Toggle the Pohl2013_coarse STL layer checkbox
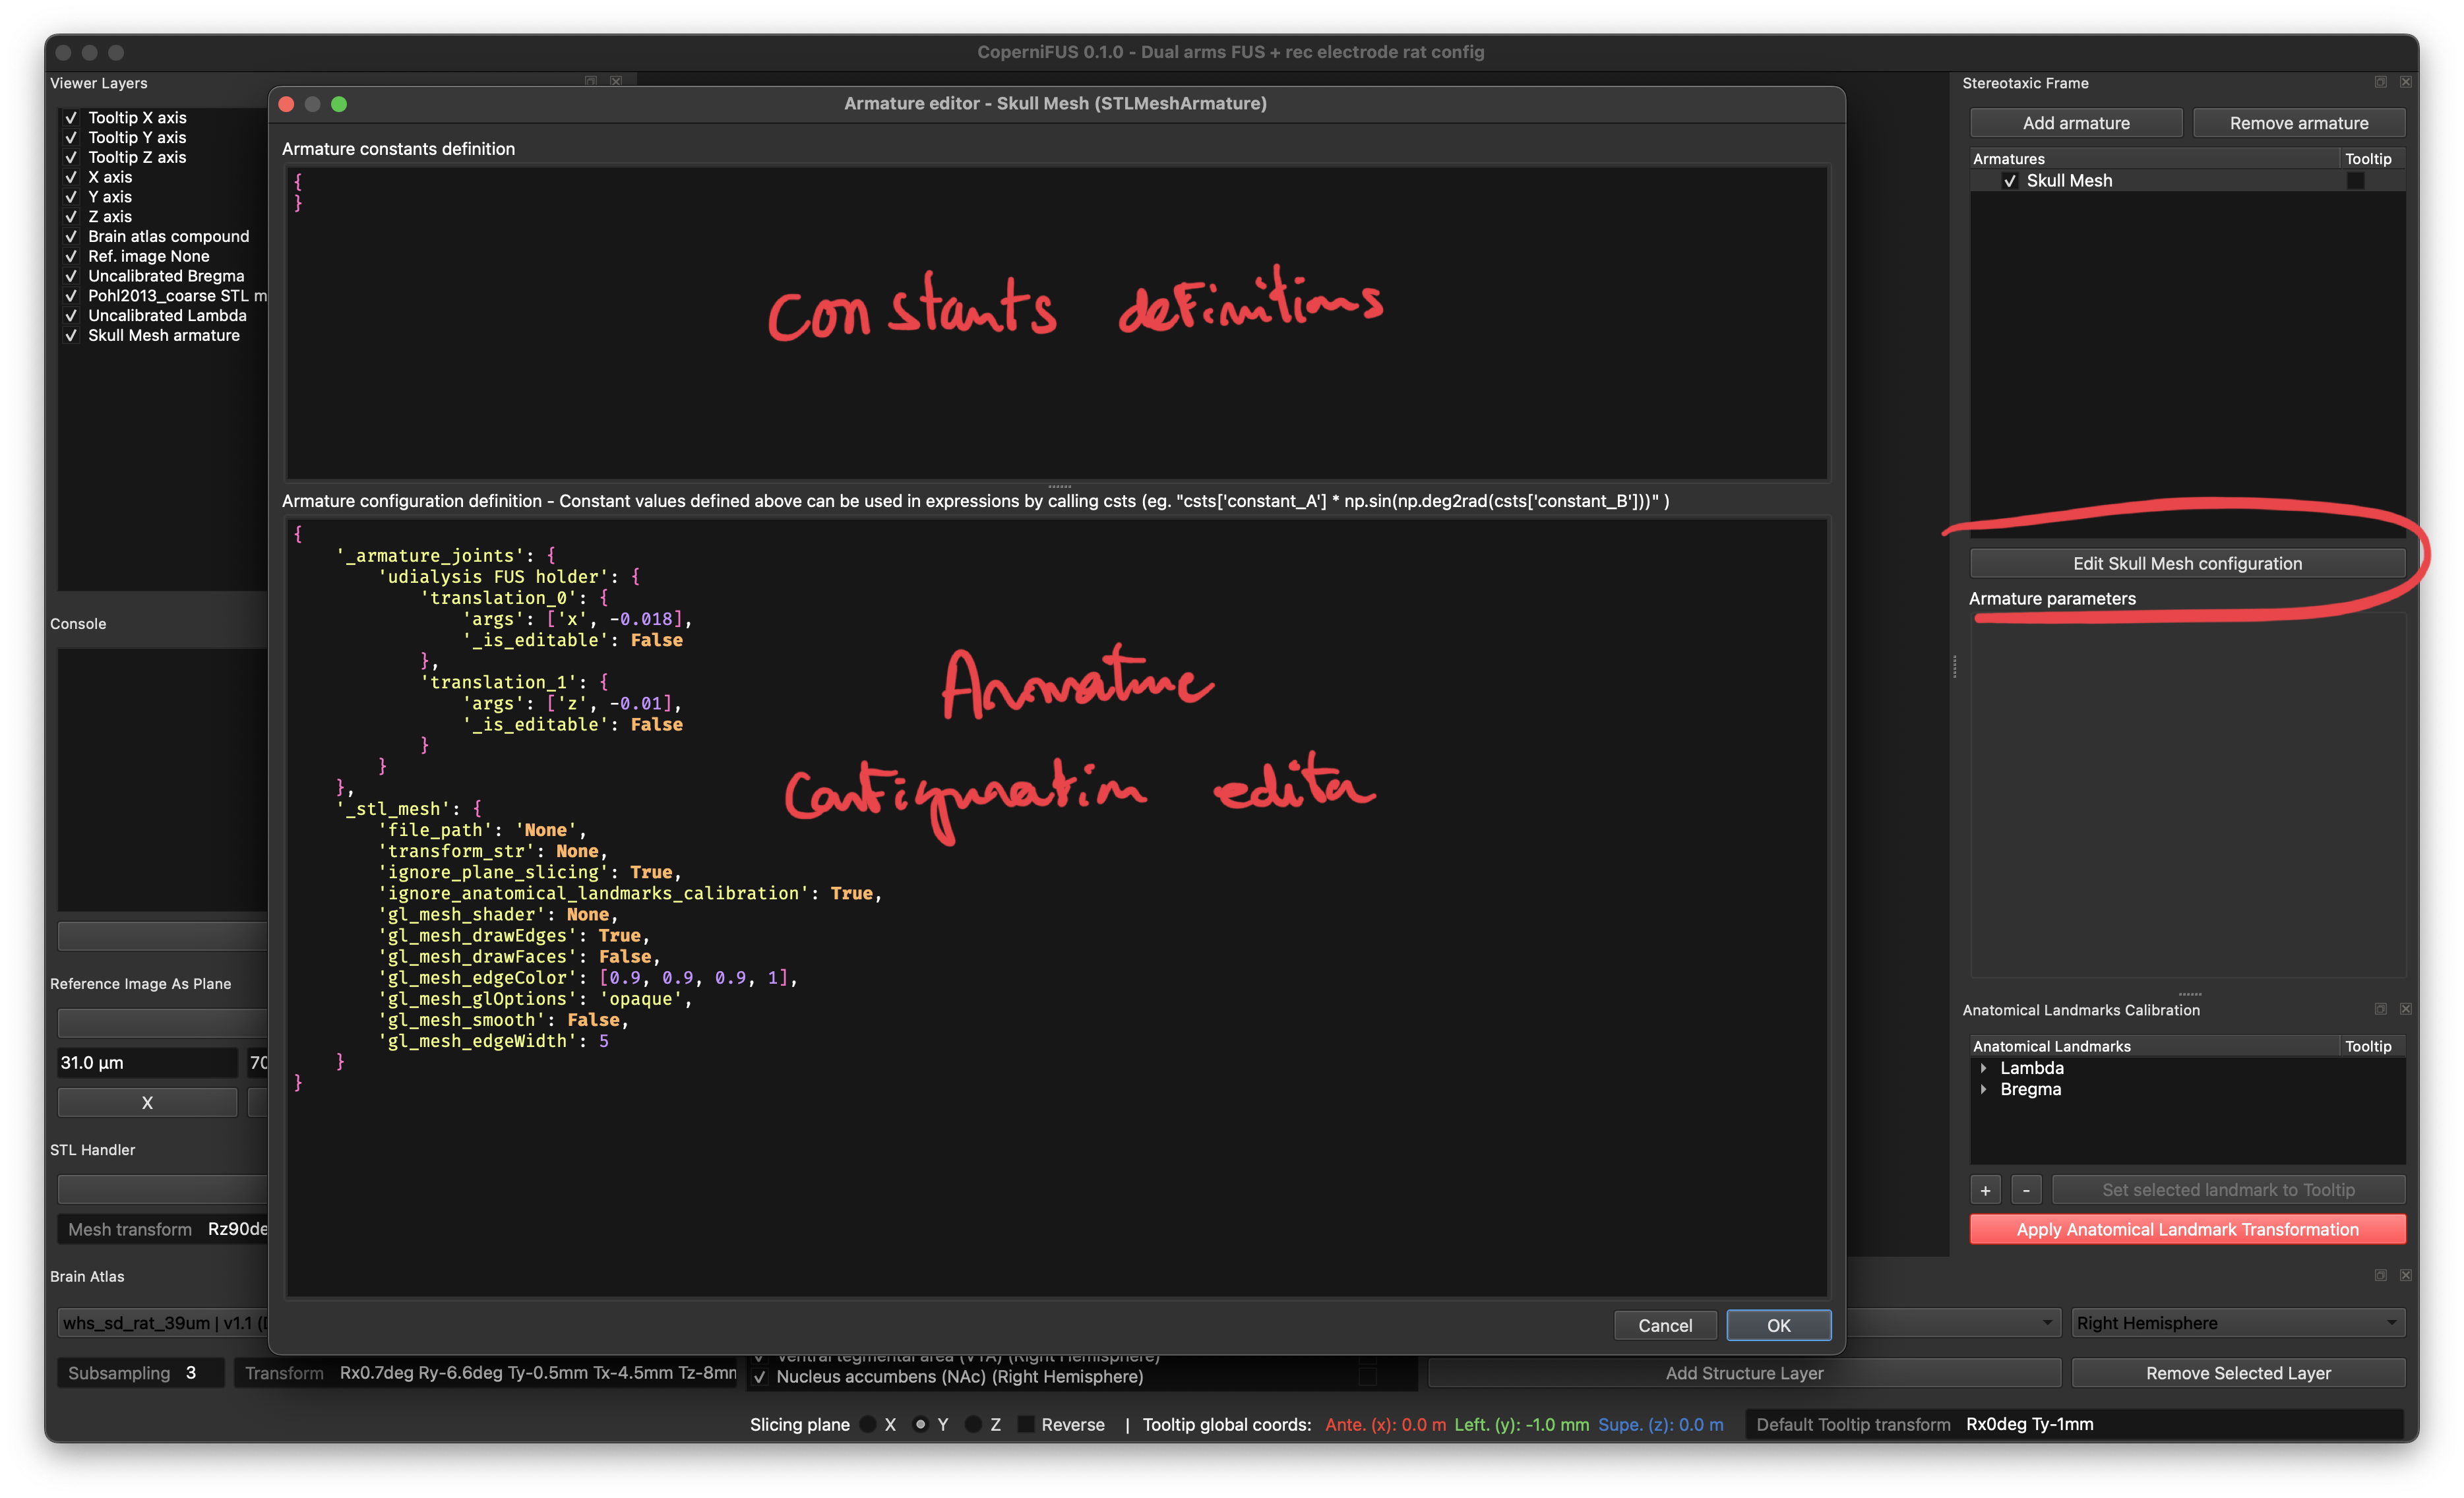The height and width of the screenshot is (1498, 2464). point(71,296)
